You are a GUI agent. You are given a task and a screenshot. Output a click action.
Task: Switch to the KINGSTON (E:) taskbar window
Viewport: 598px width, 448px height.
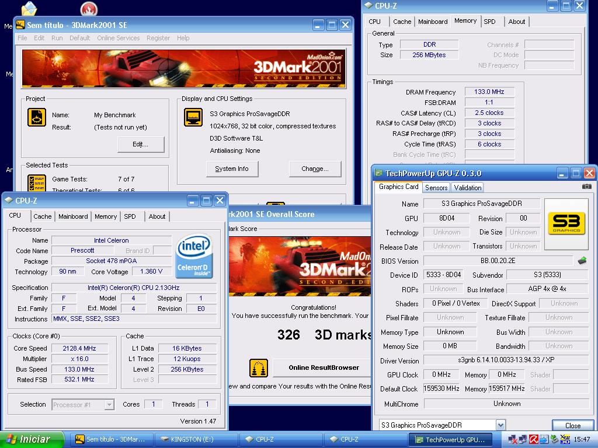(x=196, y=439)
